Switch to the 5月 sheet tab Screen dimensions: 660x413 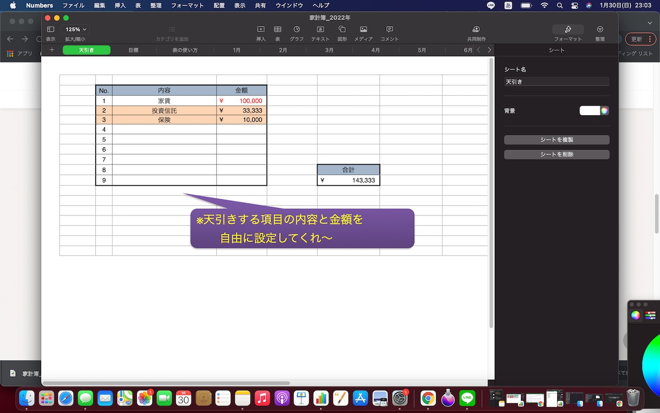(422, 50)
